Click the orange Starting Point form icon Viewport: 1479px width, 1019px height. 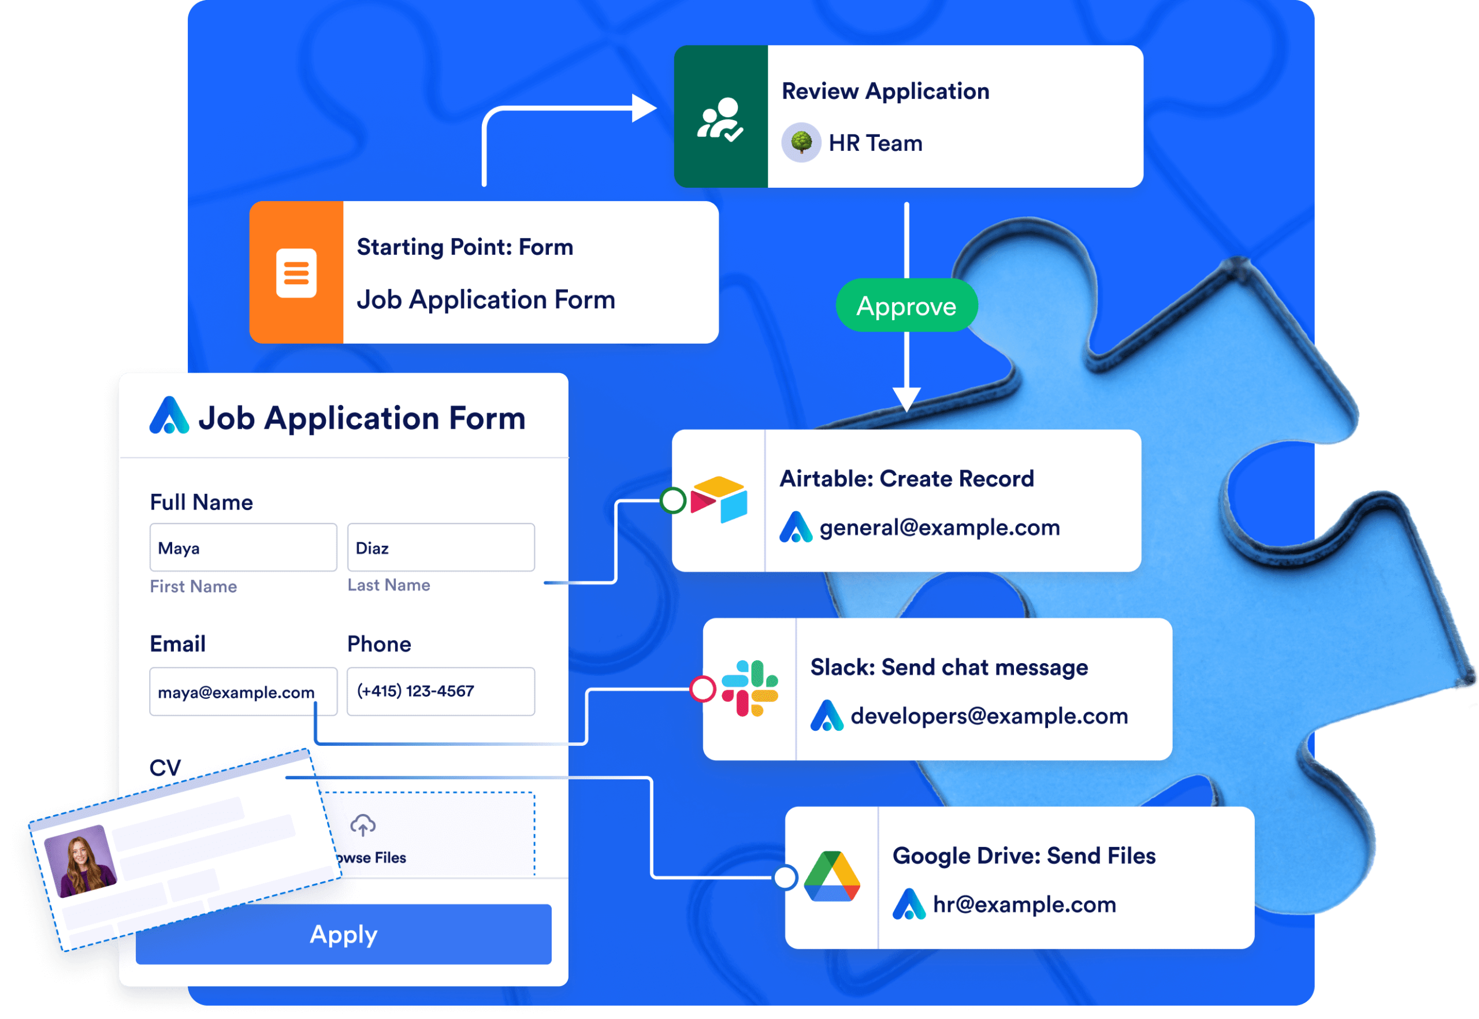coord(296,272)
